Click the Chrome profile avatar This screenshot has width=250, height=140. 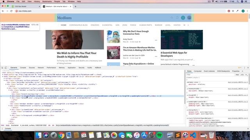243,11
